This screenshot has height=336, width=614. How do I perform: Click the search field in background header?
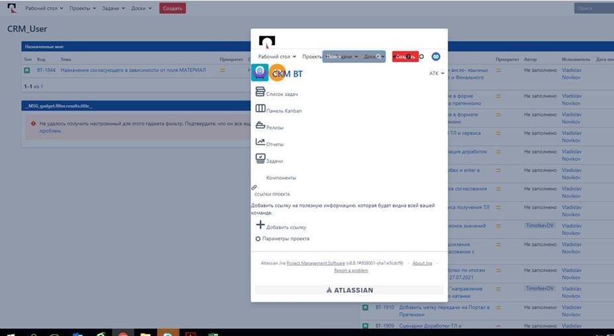[x=593, y=8]
